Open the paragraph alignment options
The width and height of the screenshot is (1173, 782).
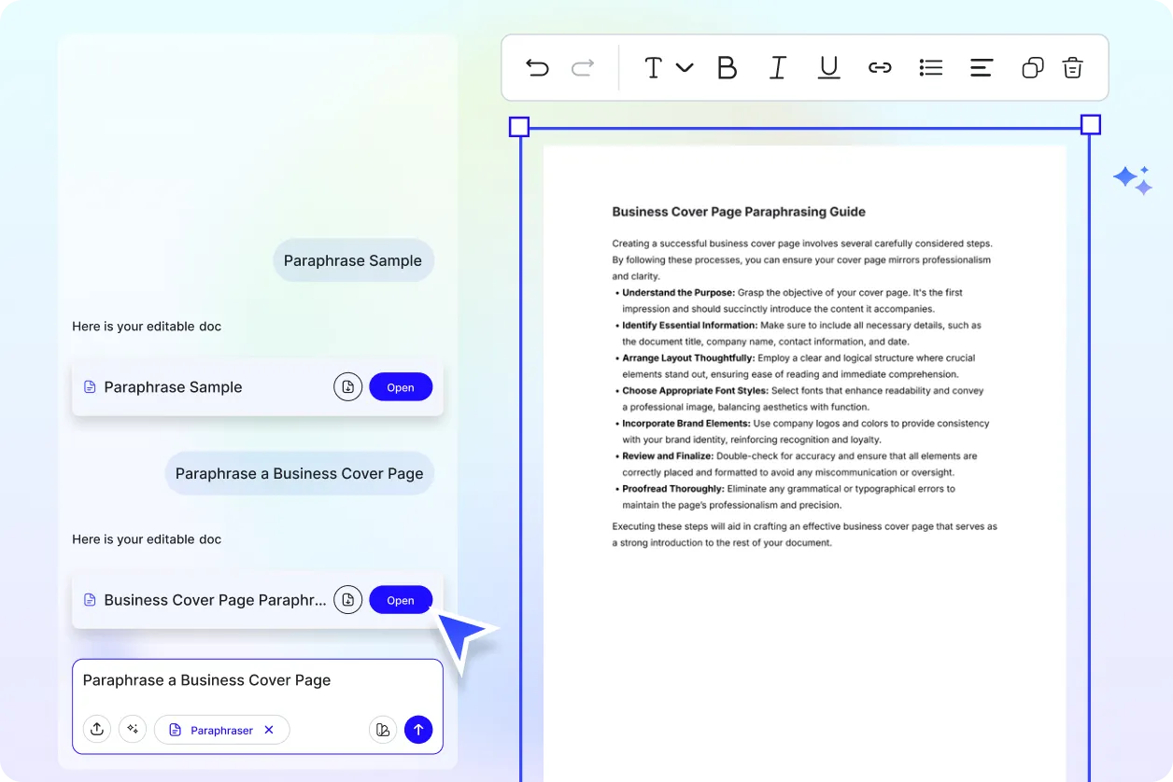pyautogui.click(x=981, y=67)
